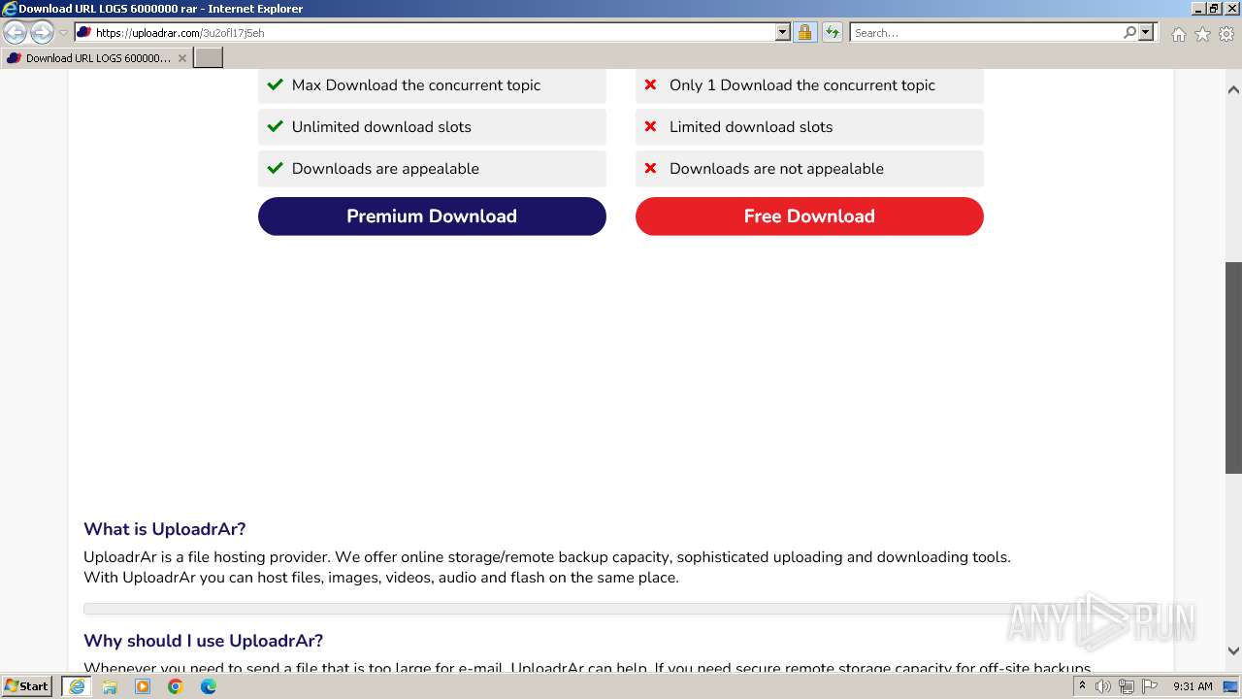Open a new blank tab
The image size is (1242, 699).
coord(209,58)
